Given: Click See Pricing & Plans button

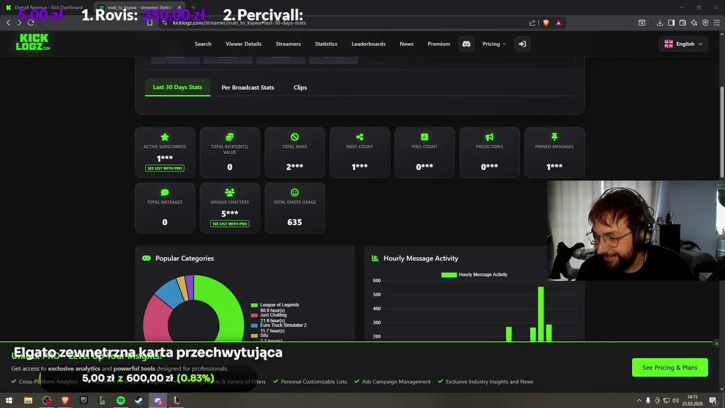Looking at the screenshot, I should [x=669, y=367].
